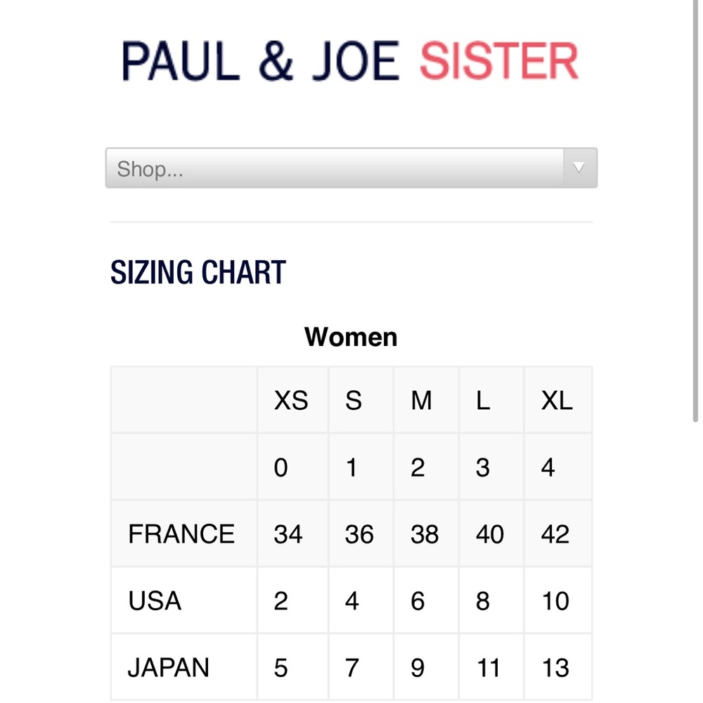Click France size 34 cell

pos(292,534)
